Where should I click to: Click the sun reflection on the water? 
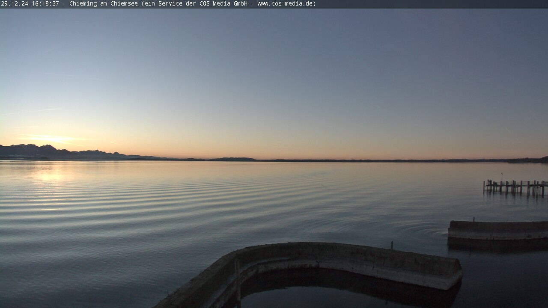point(49,175)
